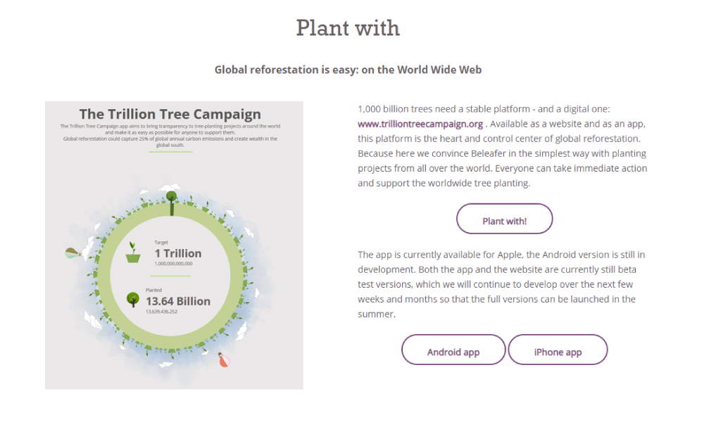Click the 'Global reforestation is easy' subtitle
Viewport: 721px width, 422px height.
click(348, 70)
